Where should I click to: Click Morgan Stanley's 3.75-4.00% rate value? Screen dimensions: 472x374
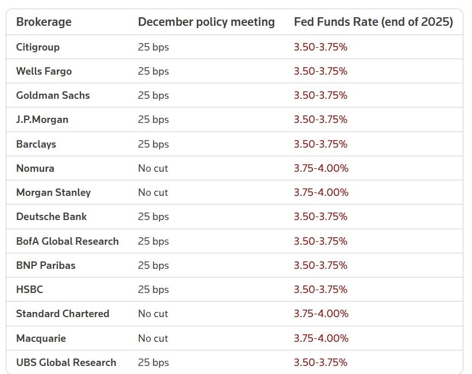[321, 192]
